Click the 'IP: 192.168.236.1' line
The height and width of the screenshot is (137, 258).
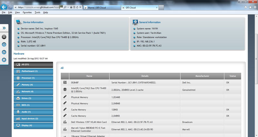coord(146,41)
